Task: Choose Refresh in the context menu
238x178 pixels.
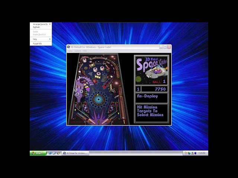Action: pos(41,27)
